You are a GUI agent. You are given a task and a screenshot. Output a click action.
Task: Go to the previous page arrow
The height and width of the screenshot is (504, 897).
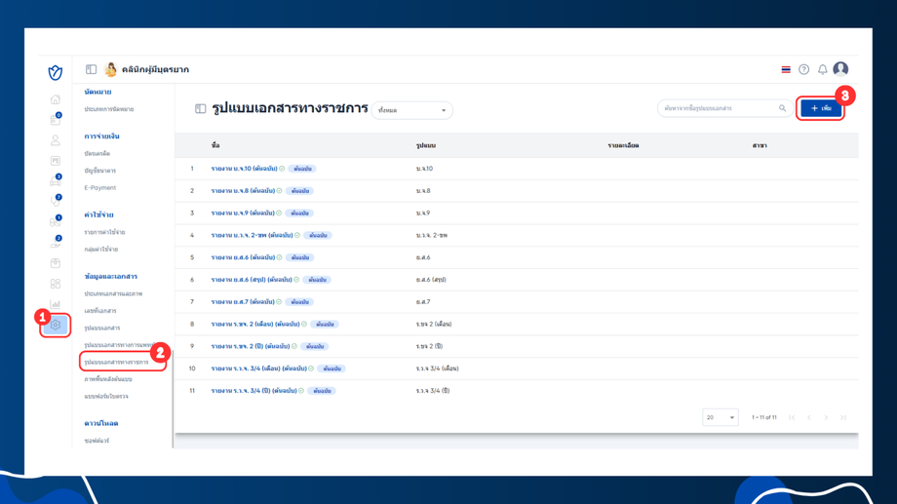point(809,417)
